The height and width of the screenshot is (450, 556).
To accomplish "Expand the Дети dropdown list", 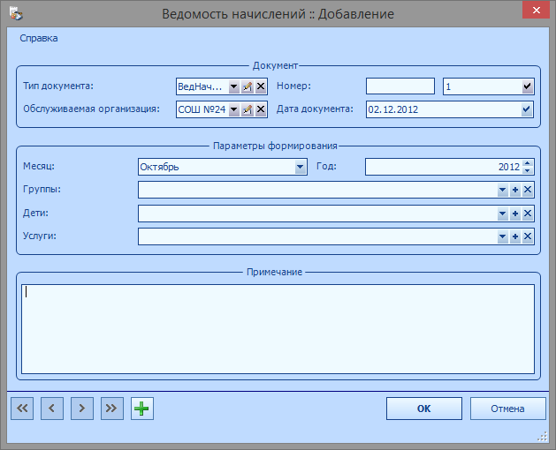I will [x=502, y=214].
